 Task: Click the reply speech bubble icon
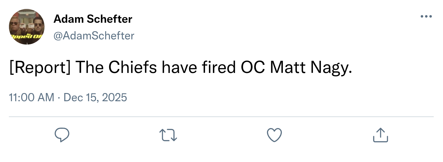(x=62, y=135)
